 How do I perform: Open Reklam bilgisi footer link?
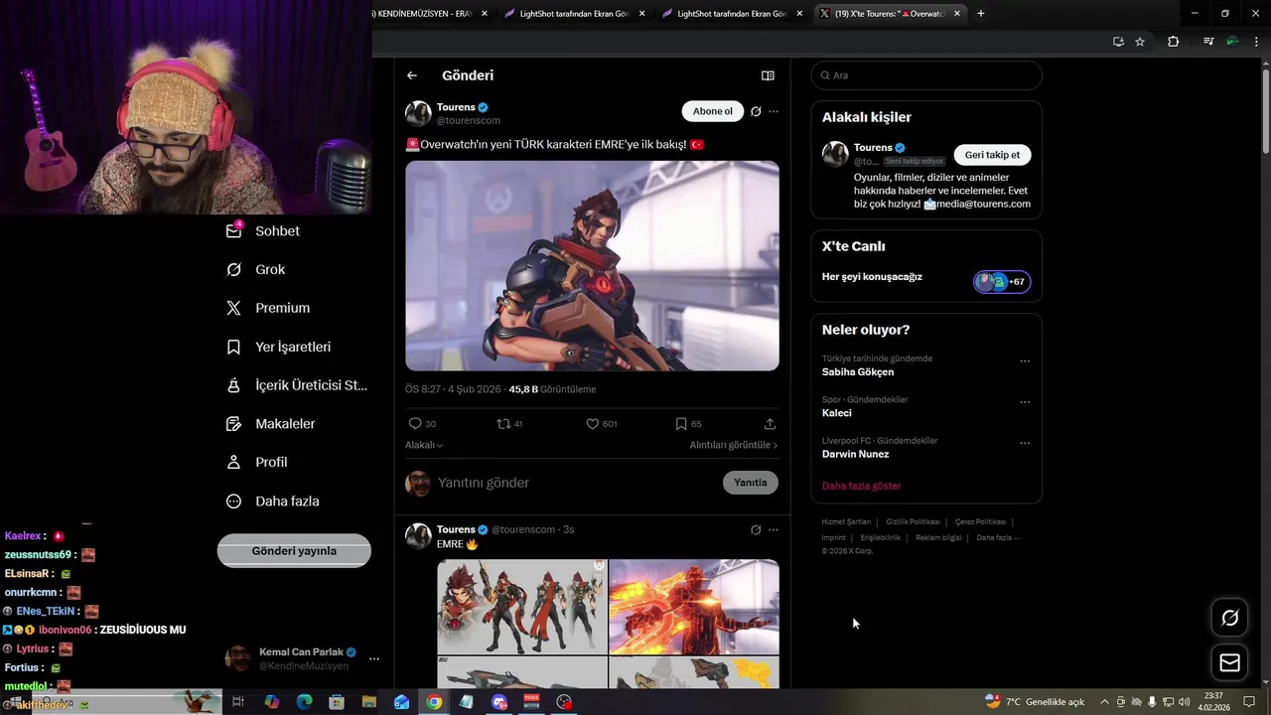(938, 537)
